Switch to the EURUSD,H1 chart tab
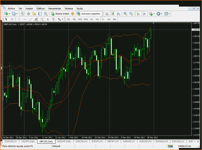This screenshot has height=150, width=202. (11, 142)
